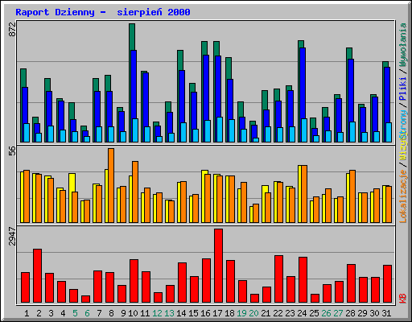Click the blue Pliki legend label
This screenshot has height=322, width=412.
(402, 89)
